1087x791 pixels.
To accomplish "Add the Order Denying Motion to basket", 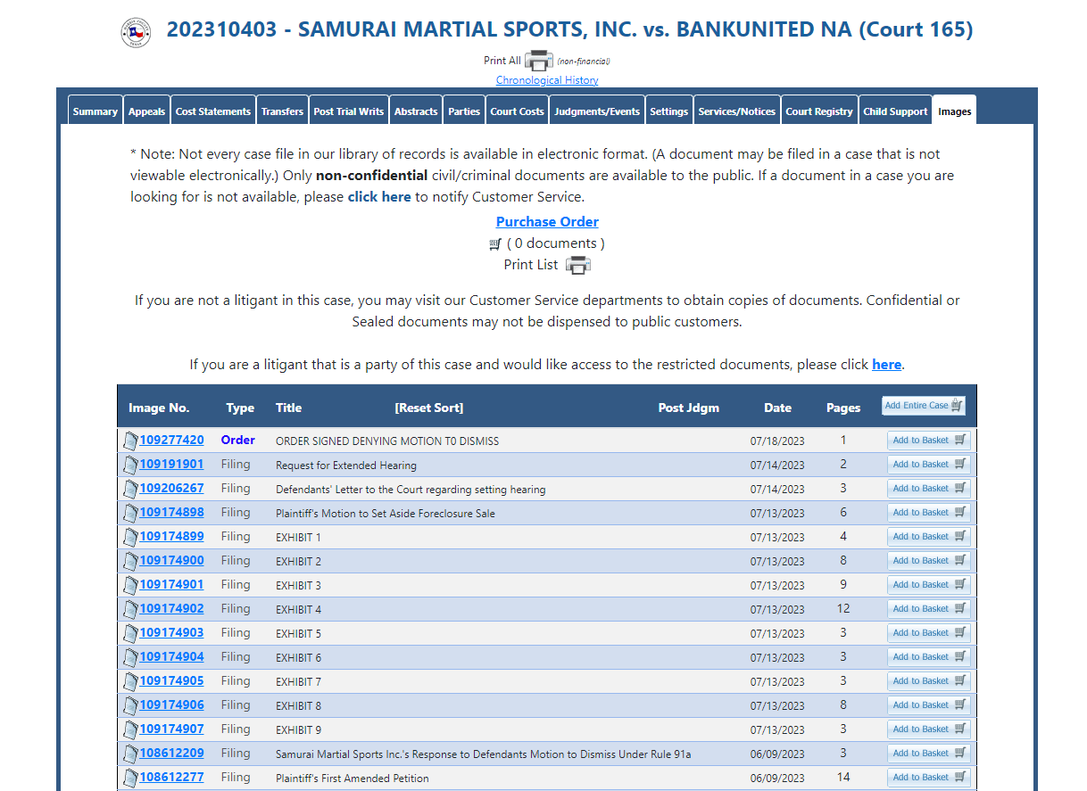I will [x=929, y=441].
